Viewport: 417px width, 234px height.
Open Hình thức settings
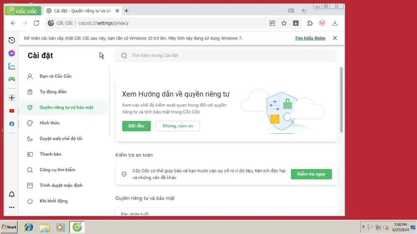[63, 123]
